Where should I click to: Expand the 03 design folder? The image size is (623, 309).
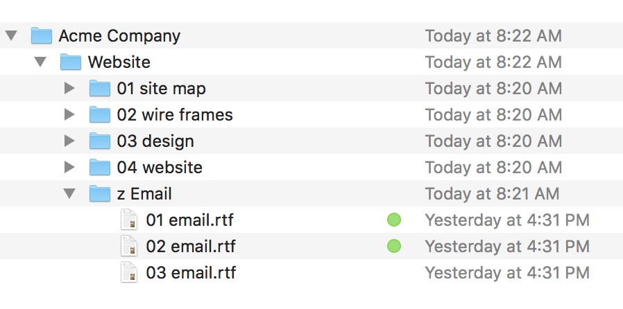pyautogui.click(x=69, y=141)
